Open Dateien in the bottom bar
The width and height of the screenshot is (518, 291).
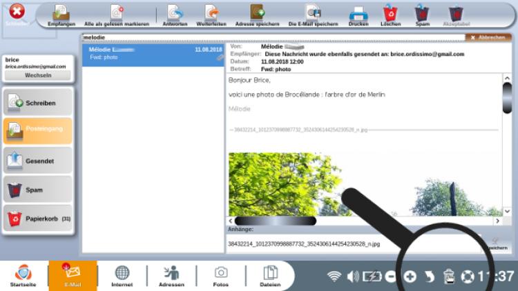[x=270, y=275]
